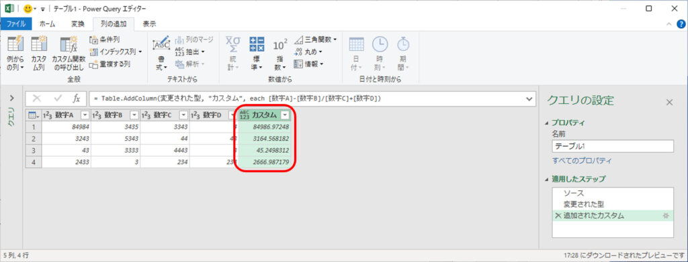The width and height of the screenshot is (688, 262).
Task: Click the All Properties (すべてのプロパティ) link
Action: pyautogui.click(x=582, y=161)
